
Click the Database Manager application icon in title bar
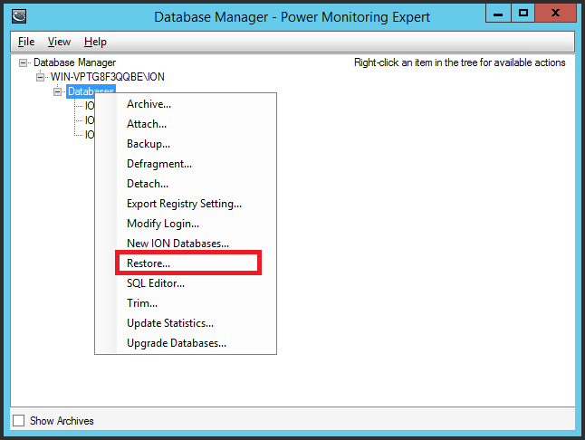pos(19,16)
